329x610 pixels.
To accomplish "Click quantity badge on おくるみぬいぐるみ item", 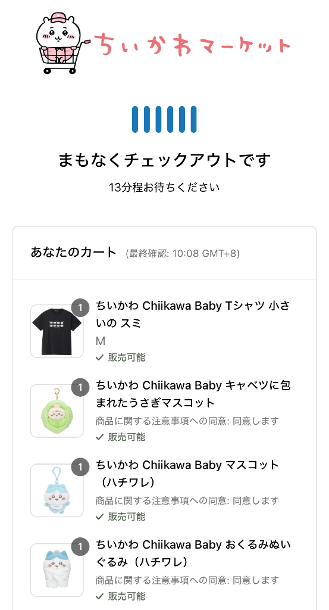I will click(x=80, y=547).
